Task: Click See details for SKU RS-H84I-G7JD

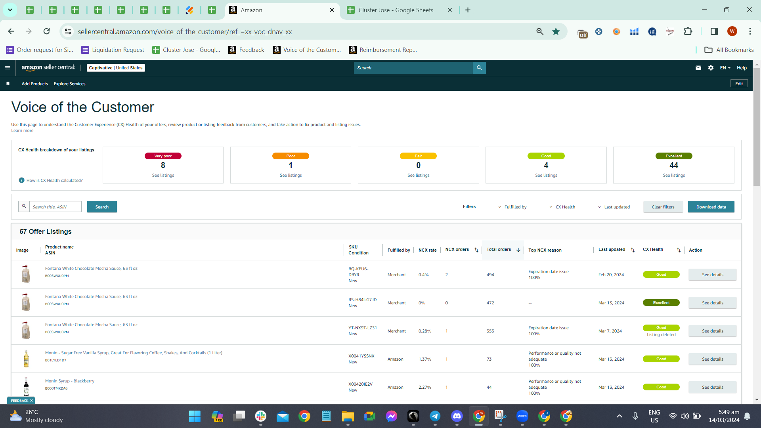Action: coord(713,303)
